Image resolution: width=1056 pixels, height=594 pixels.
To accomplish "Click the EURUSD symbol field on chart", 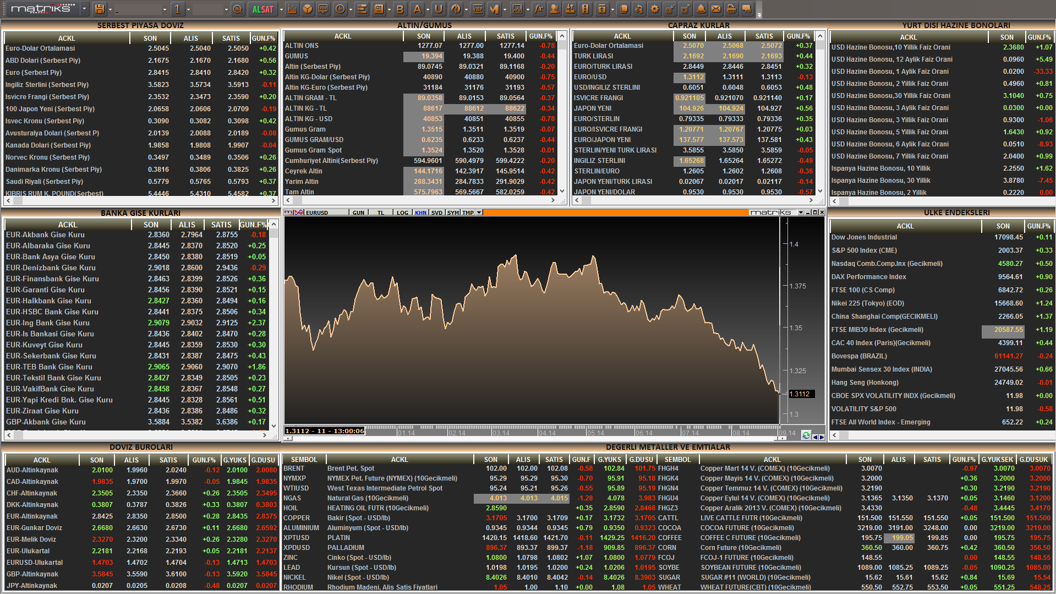I will click(317, 213).
